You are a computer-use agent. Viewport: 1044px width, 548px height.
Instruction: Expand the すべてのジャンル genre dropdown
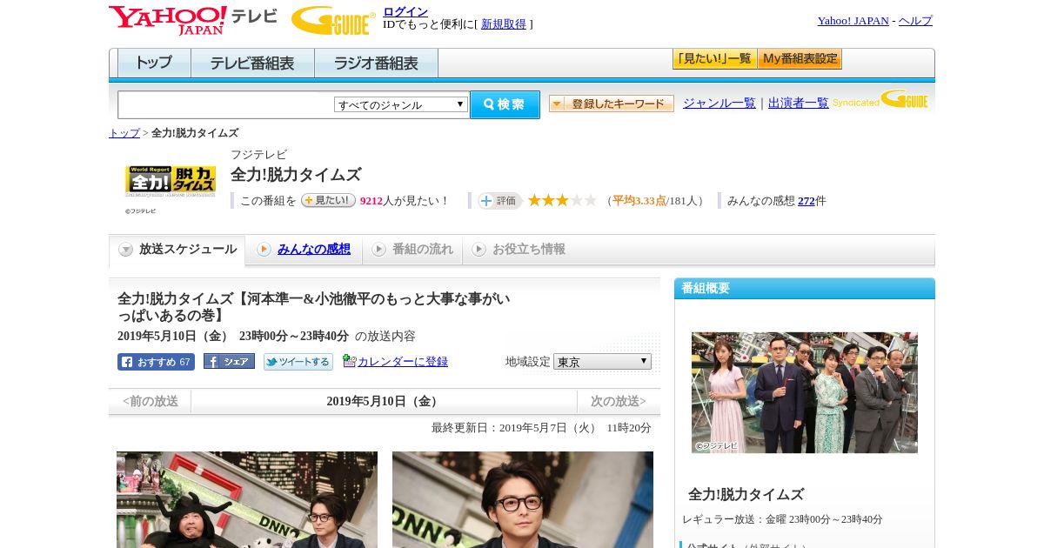coord(401,104)
